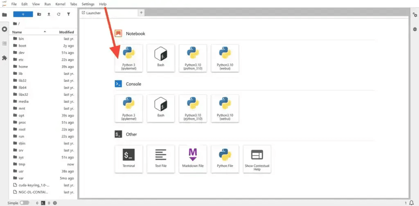Refresh the file browser list
The image size is (419, 206).
point(59,14)
